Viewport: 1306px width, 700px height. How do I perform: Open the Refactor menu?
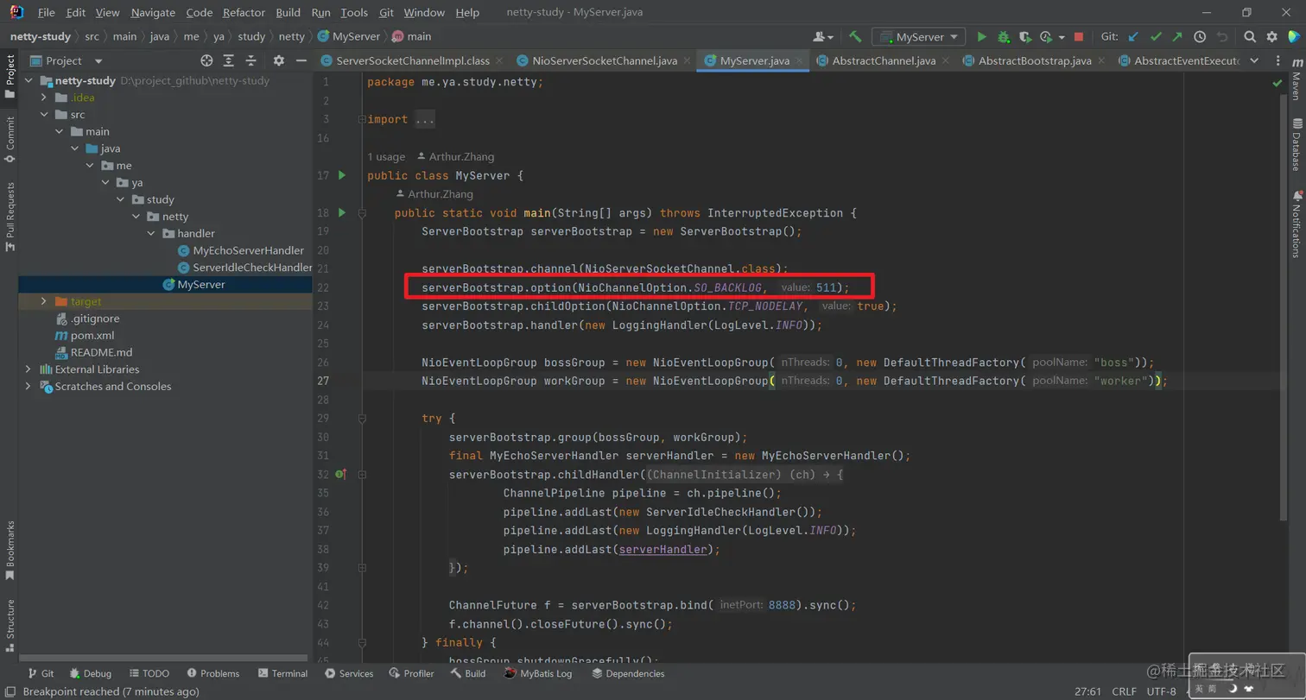point(244,13)
